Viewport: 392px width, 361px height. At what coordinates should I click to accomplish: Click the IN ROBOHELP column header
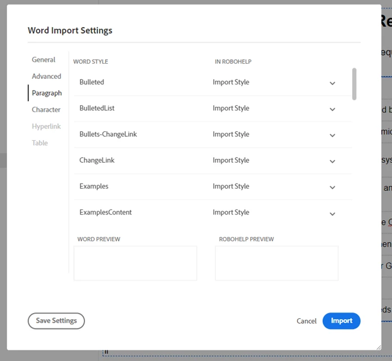(x=233, y=61)
